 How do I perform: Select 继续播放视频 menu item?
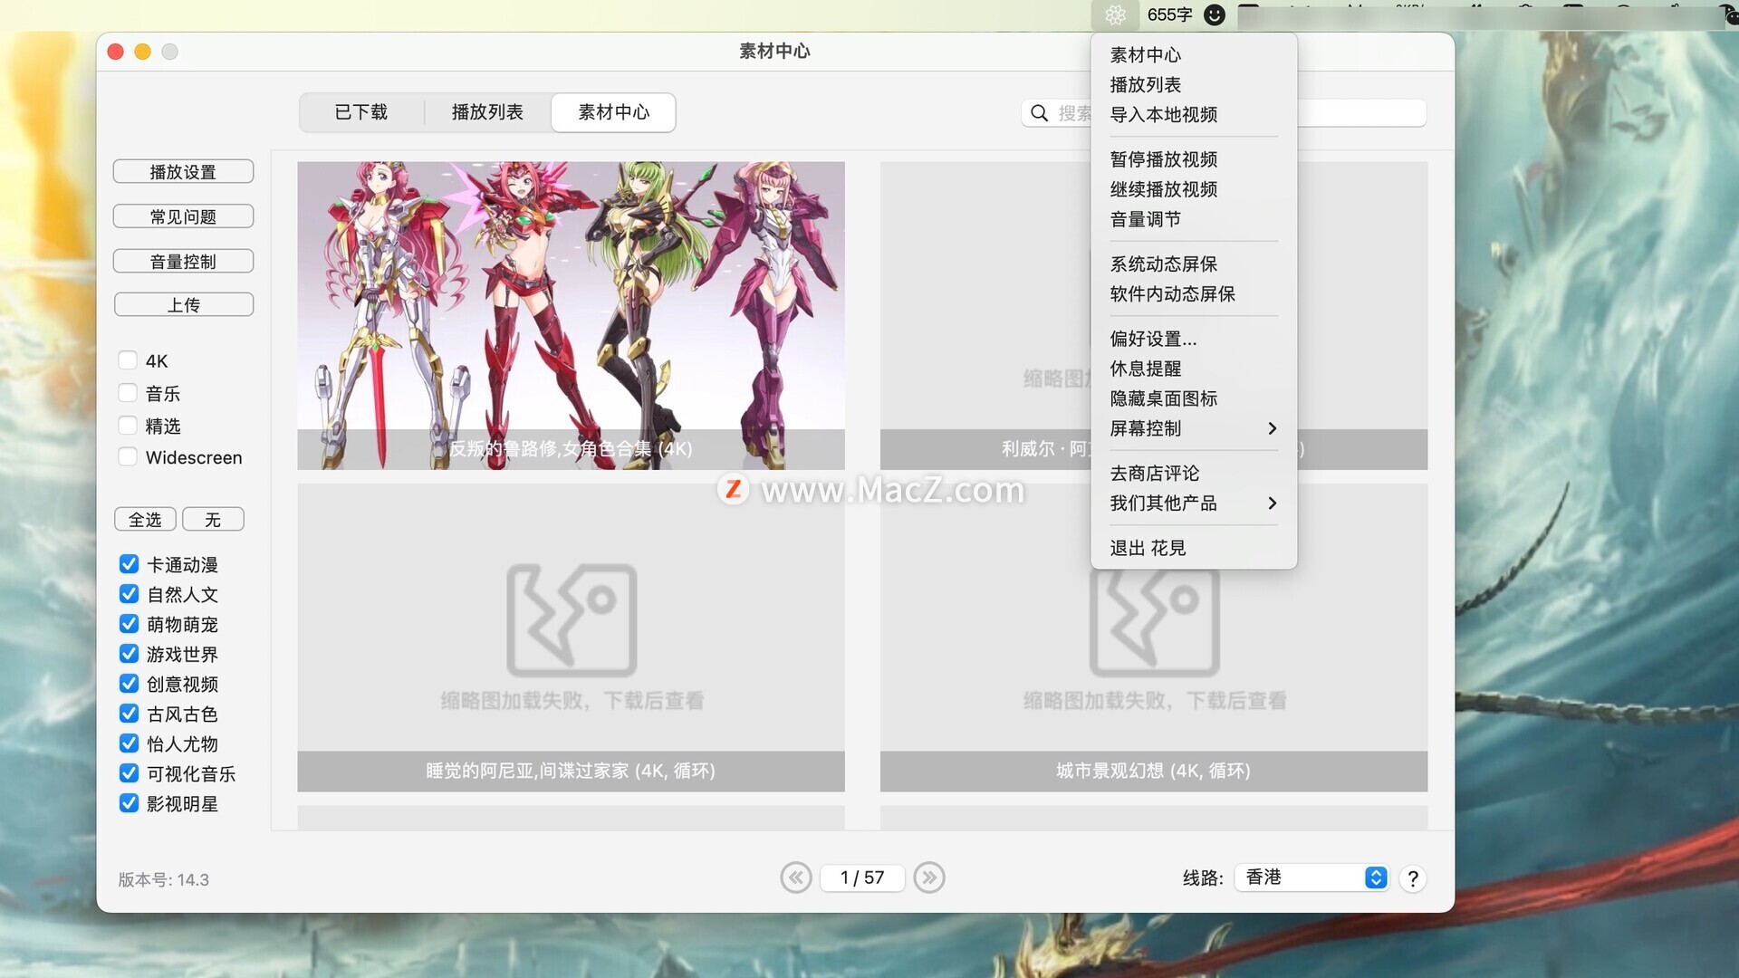1194,189
